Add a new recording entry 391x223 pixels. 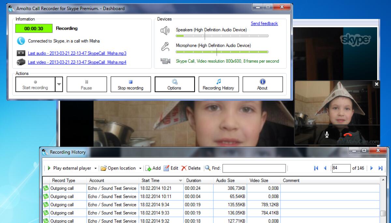[153, 168]
